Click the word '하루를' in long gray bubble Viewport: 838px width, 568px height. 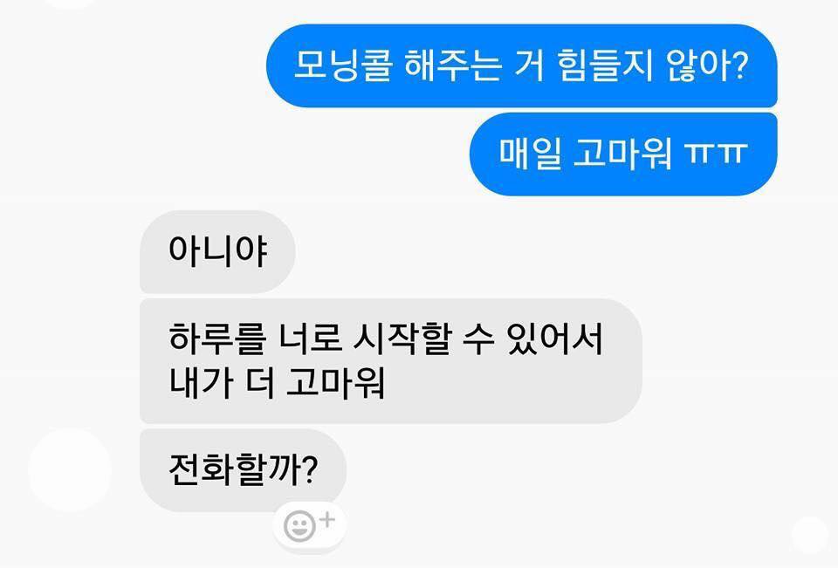(217, 339)
